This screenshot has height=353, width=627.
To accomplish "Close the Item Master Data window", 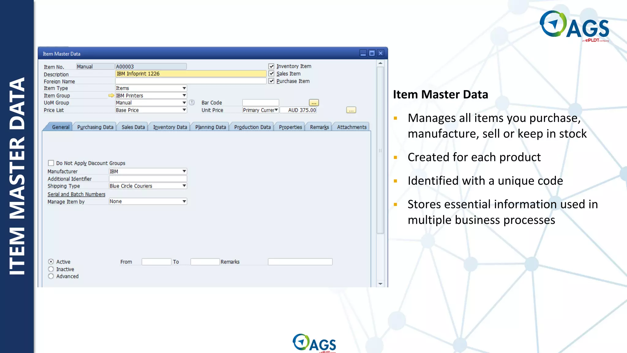I will (x=381, y=53).
